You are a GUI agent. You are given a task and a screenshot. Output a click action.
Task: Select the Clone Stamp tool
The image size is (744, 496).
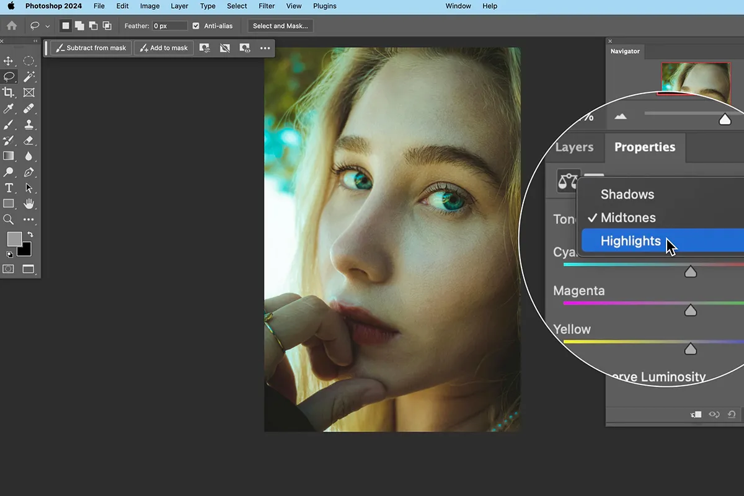tap(29, 125)
